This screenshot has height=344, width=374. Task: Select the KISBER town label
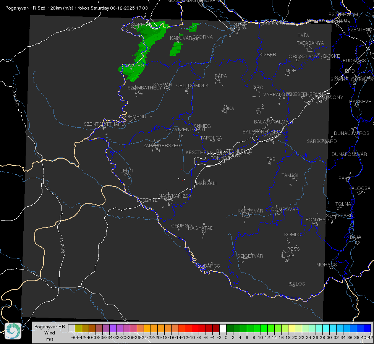pyautogui.click(x=268, y=55)
